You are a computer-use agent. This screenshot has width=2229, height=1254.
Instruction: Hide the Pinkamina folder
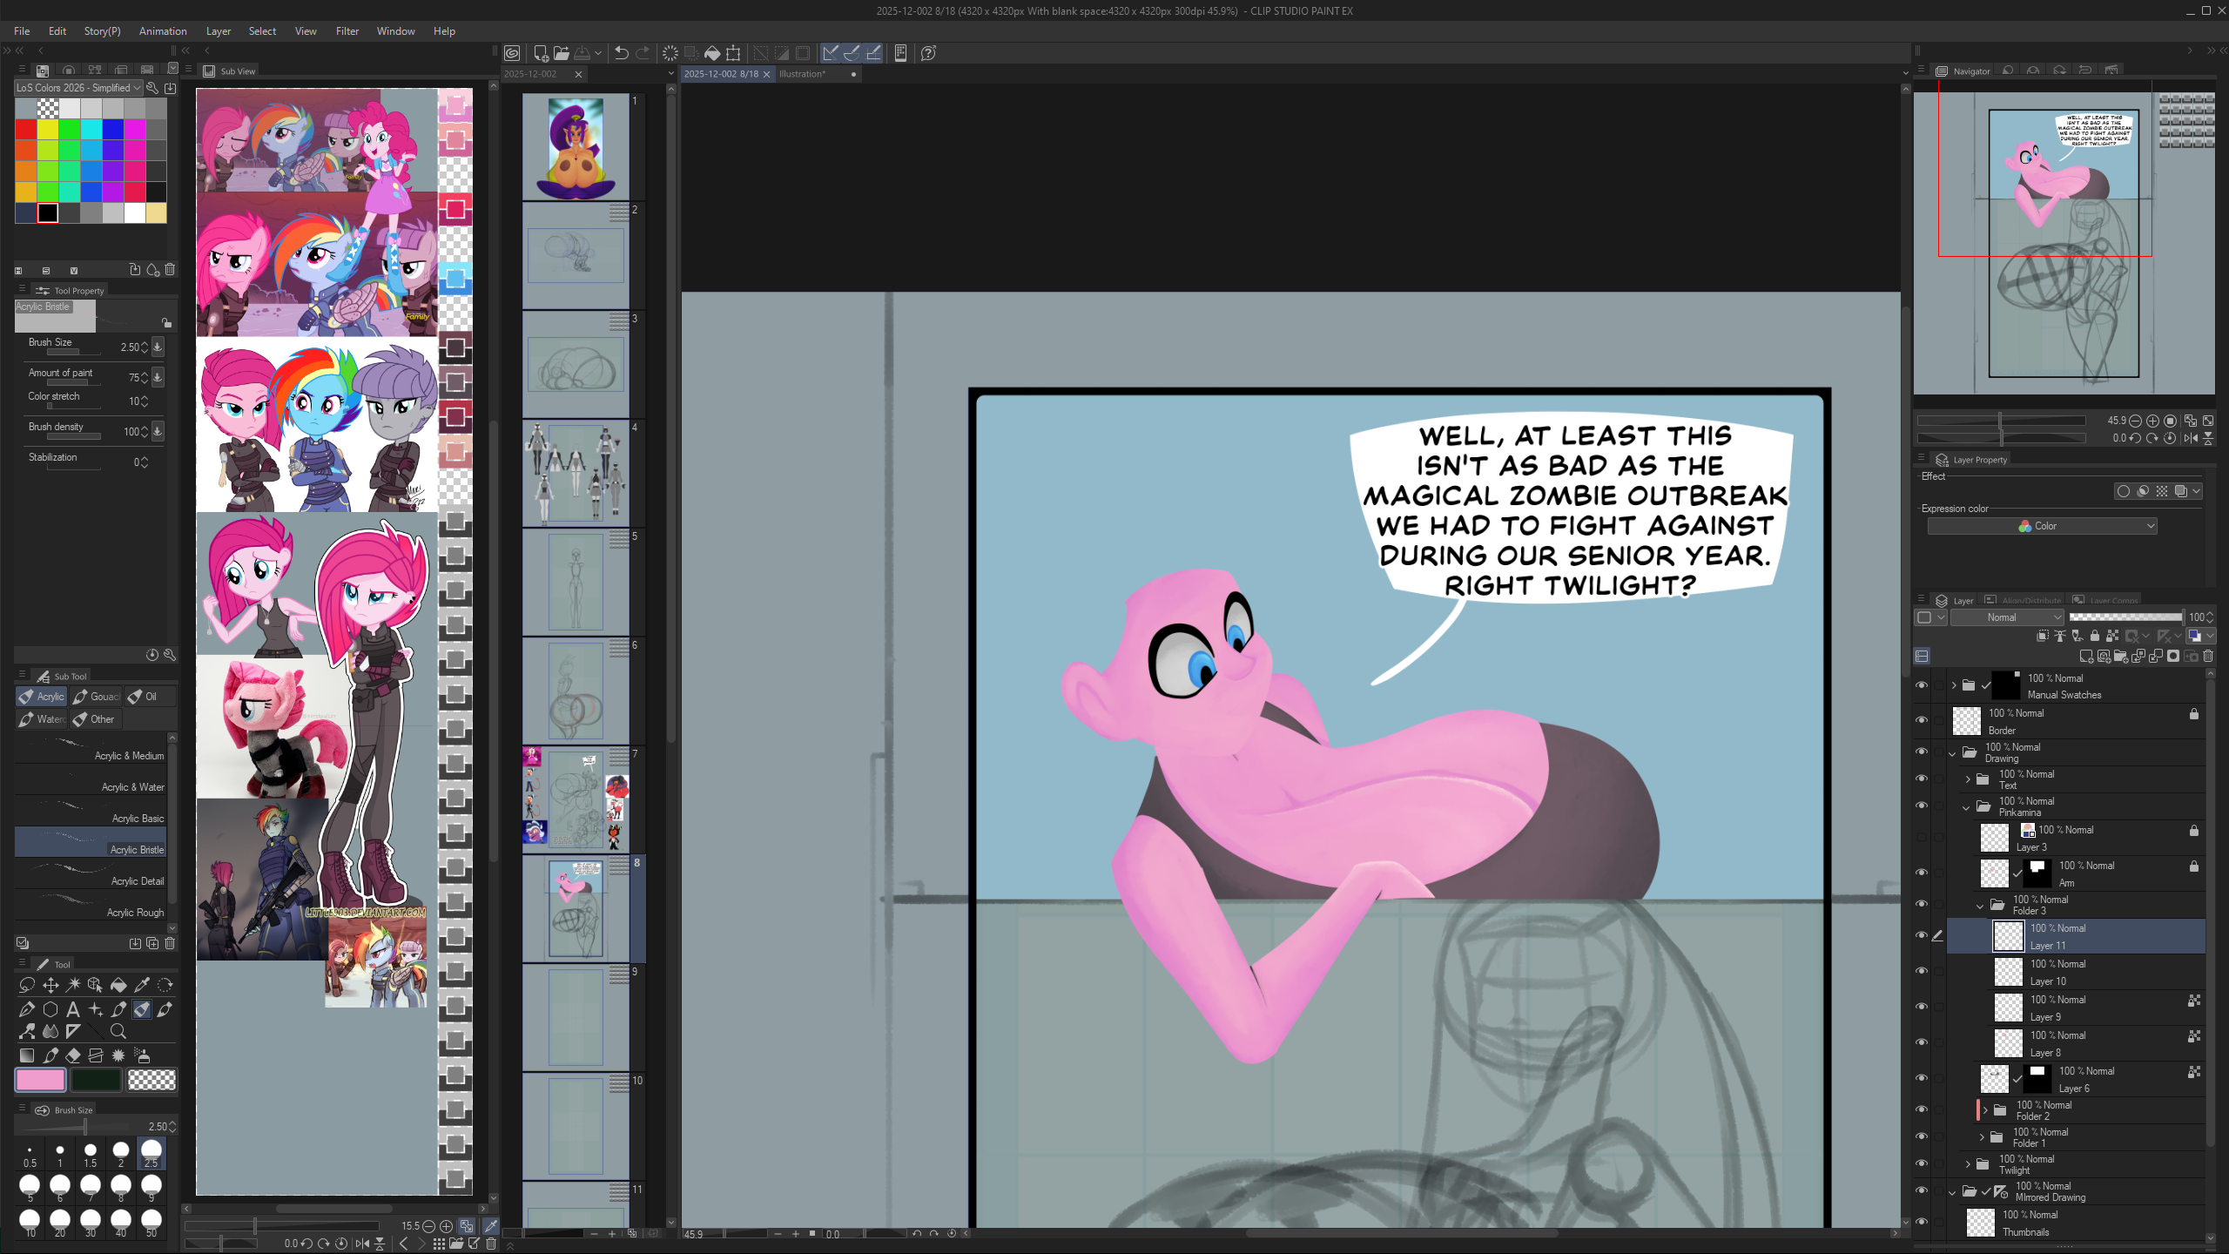click(x=1922, y=806)
